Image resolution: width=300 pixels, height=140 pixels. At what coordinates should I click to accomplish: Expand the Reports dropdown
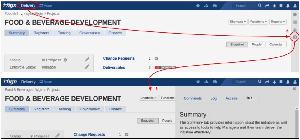click(x=278, y=22)
